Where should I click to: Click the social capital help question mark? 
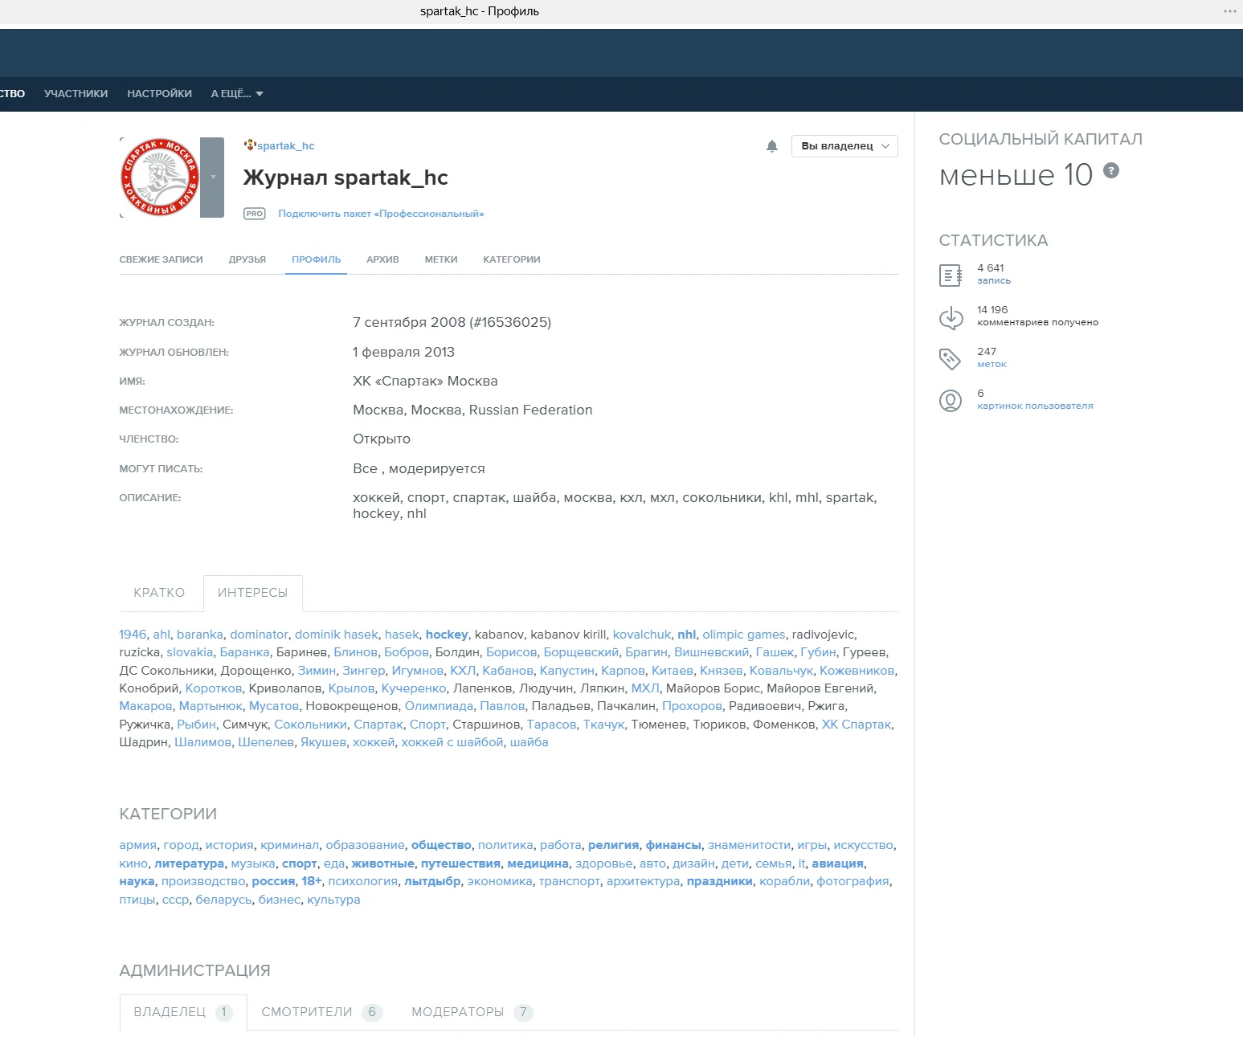1111,170
